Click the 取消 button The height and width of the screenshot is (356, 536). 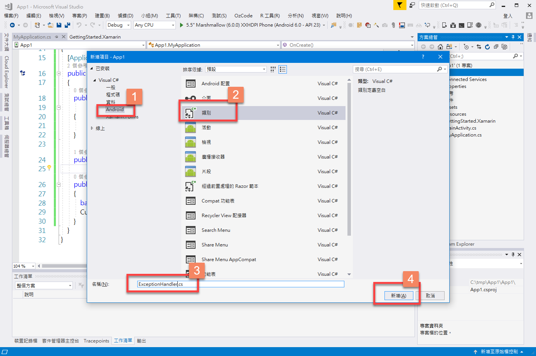coord(430,296)
